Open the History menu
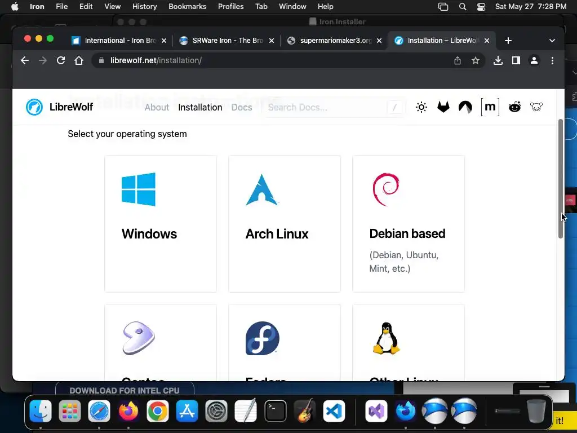The image size is (577, 433). [x=145, y=6]
